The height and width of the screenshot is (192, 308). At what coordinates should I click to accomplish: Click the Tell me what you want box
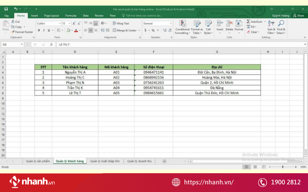click(142, 16)
